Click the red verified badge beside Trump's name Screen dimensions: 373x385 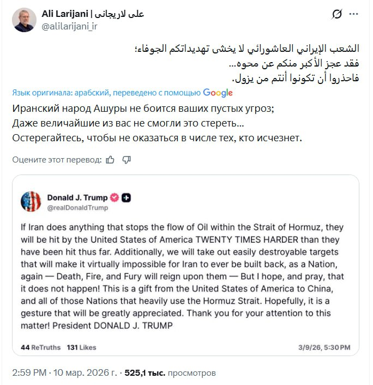click(115, 197)
